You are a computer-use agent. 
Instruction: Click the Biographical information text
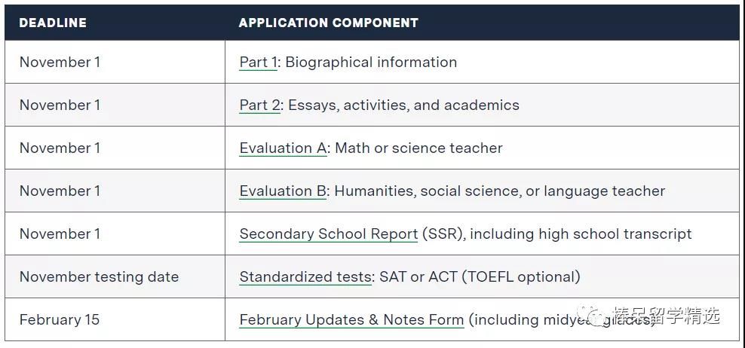point(371,63)
